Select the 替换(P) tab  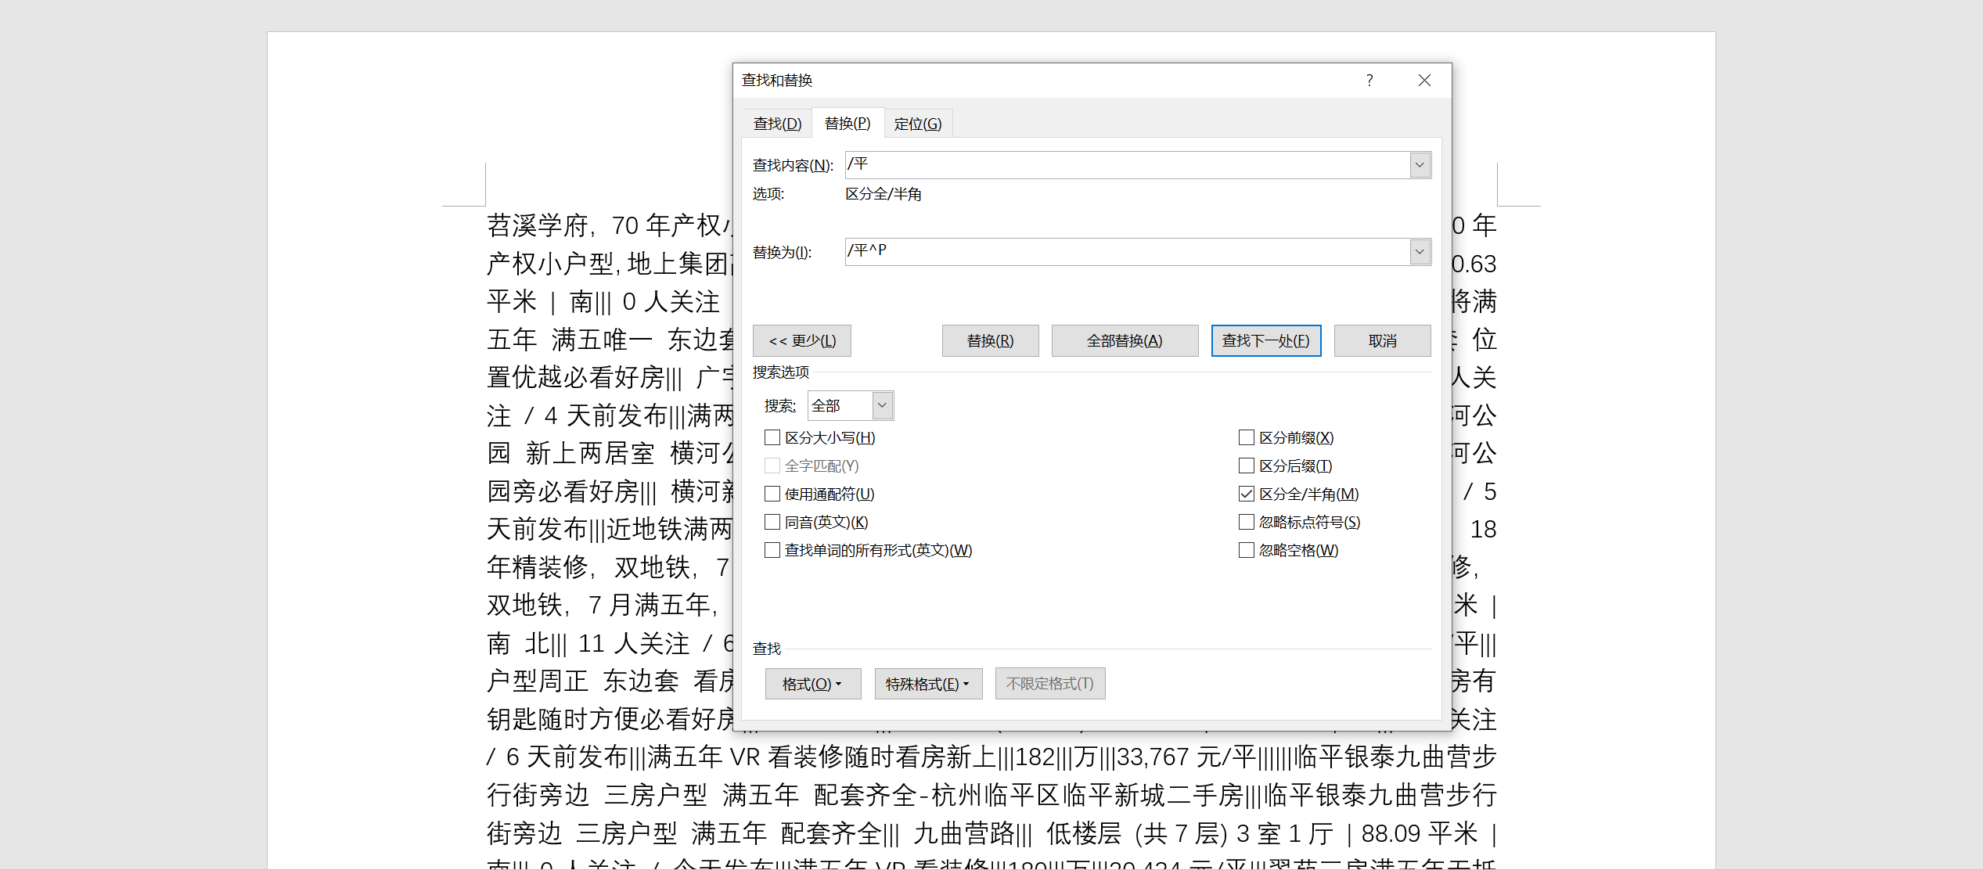[x=848, y=124]
